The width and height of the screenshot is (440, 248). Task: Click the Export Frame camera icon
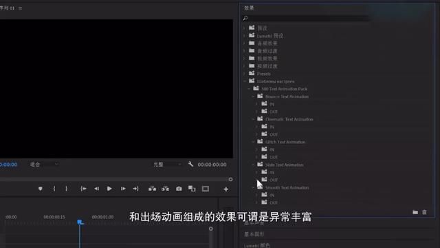pyautogui.click(x=179, y=189)
